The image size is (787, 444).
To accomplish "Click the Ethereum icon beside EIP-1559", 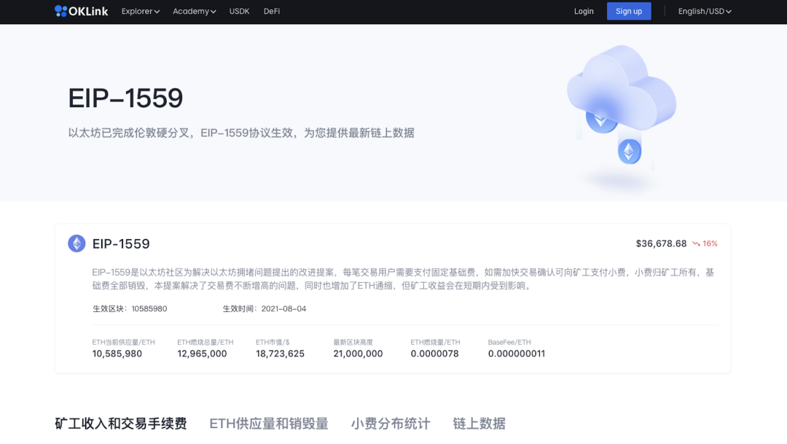I will pyautogui.click(x=77, y=244).
